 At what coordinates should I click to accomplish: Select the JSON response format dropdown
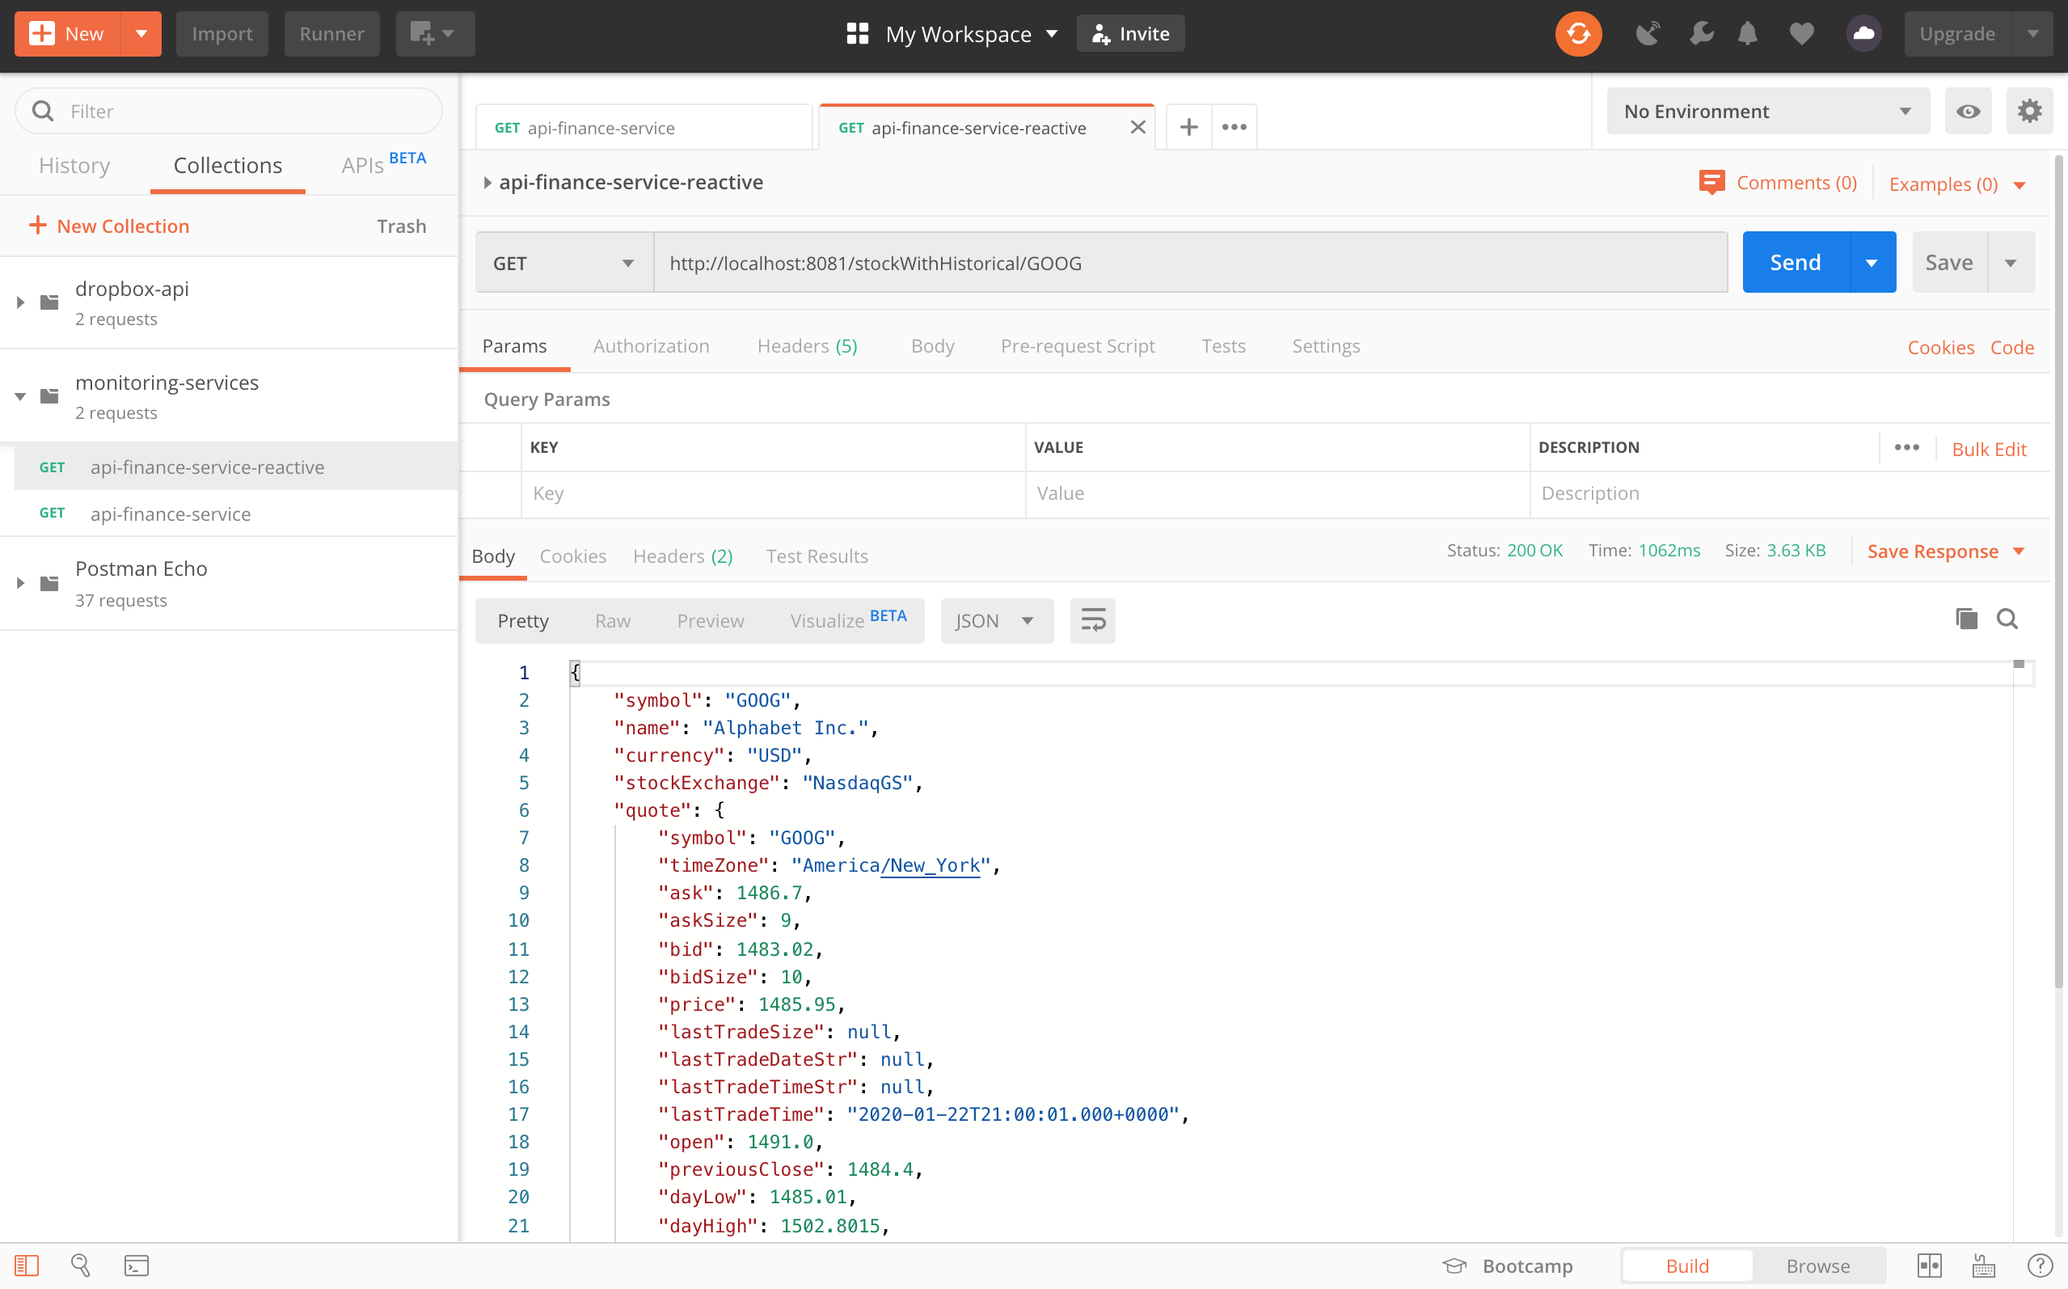coord(996,621)
